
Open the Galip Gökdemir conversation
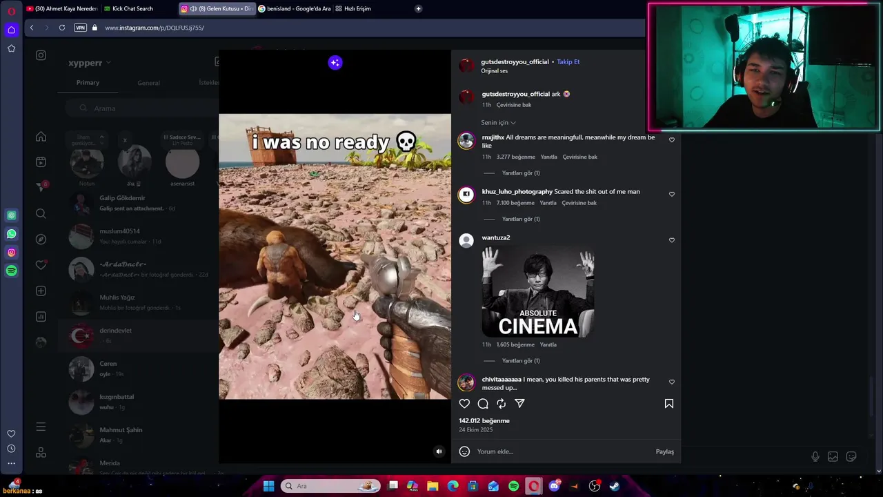(138, 203)
